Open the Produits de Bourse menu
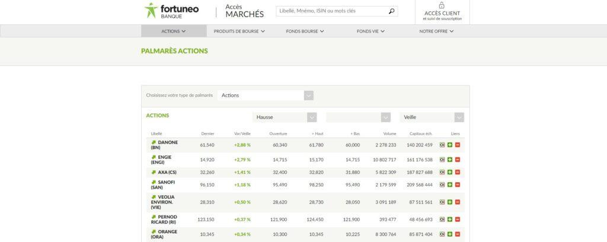607x242 pixels. pyautogui.click(x=239, y=31)
